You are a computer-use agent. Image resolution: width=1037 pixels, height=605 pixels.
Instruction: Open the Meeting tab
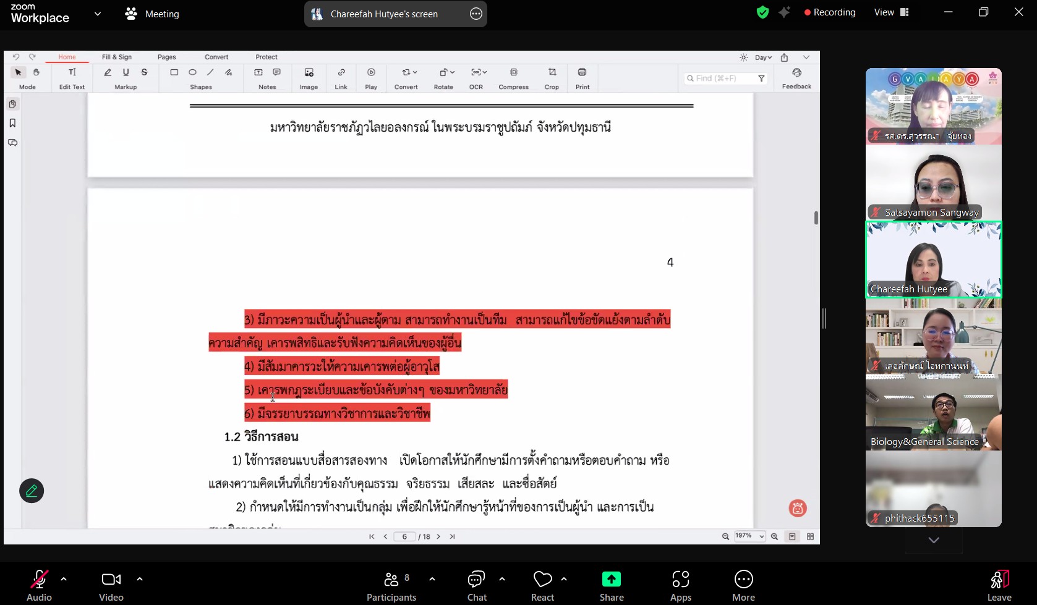152,14
